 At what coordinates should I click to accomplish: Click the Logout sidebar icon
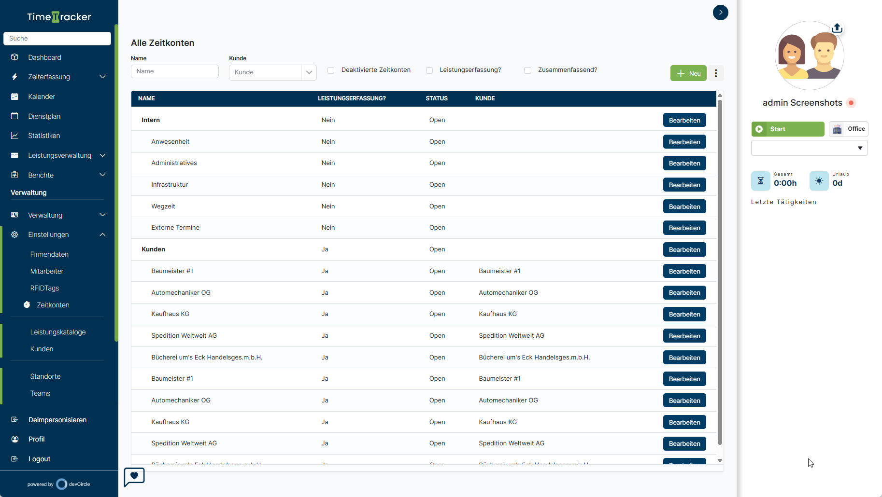click(x=14, y=459)
